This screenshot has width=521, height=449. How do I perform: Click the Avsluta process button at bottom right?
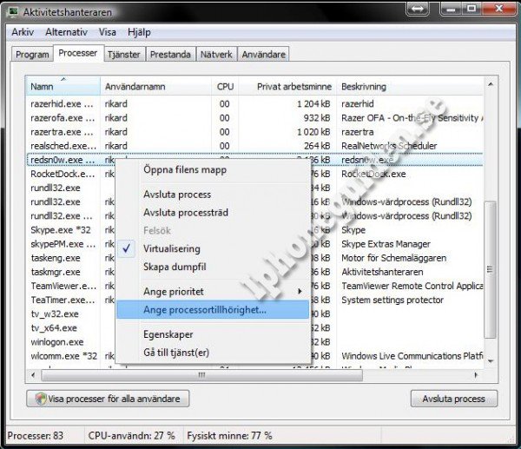[454, 399]
